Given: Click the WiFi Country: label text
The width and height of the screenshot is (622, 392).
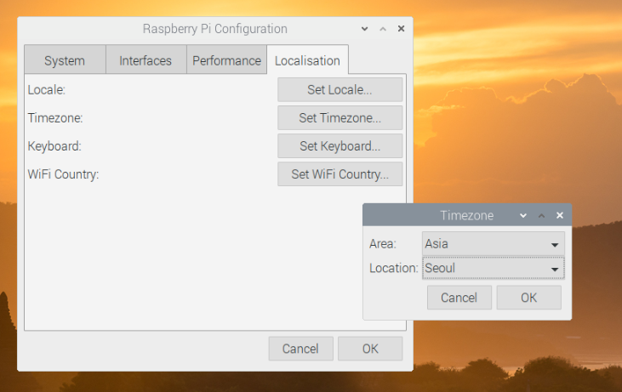Looking at the screenshot, I should click(63, 174).
